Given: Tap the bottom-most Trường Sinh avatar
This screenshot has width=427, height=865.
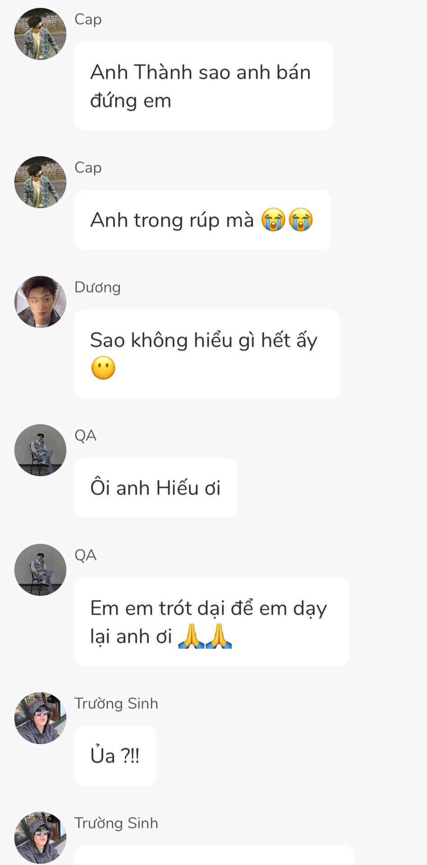Looking at the screenshot, I should (40, 838).
